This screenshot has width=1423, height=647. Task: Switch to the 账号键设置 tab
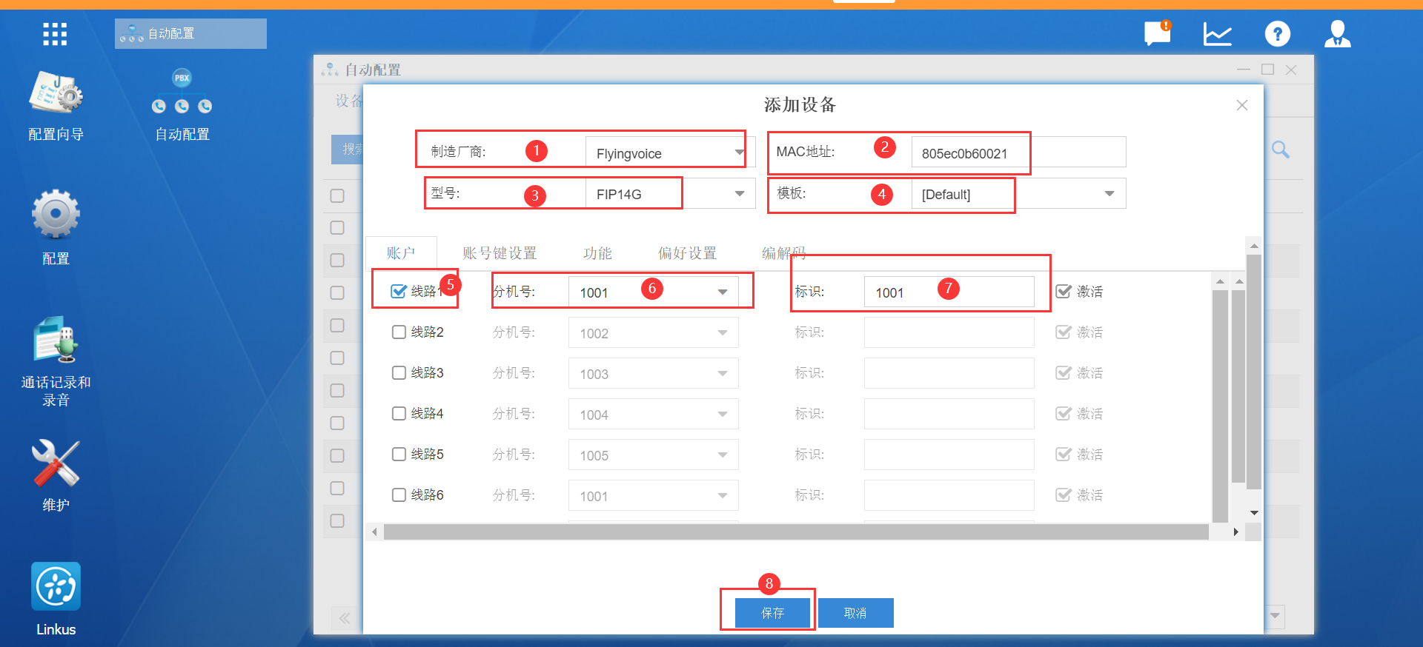(499, 253)
